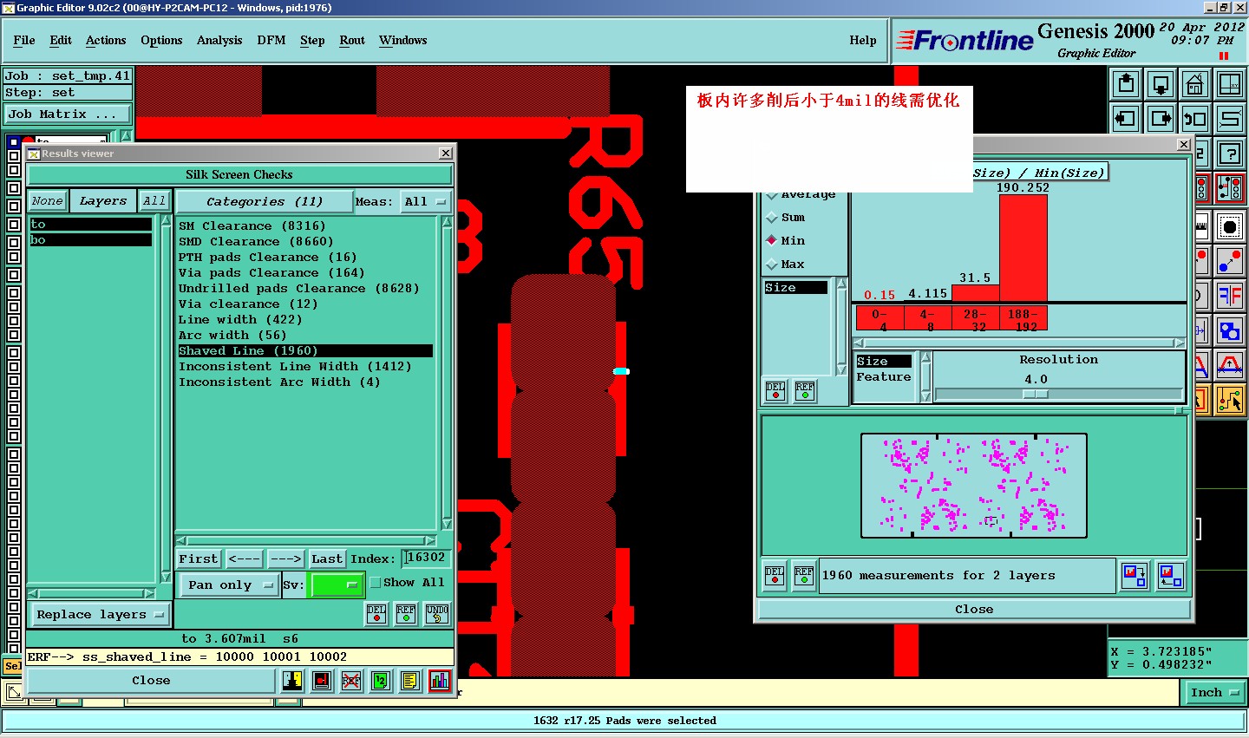This screenshot has height=738, width=1249.
Task: Open the Job Matrix selector
Action: 68,114
